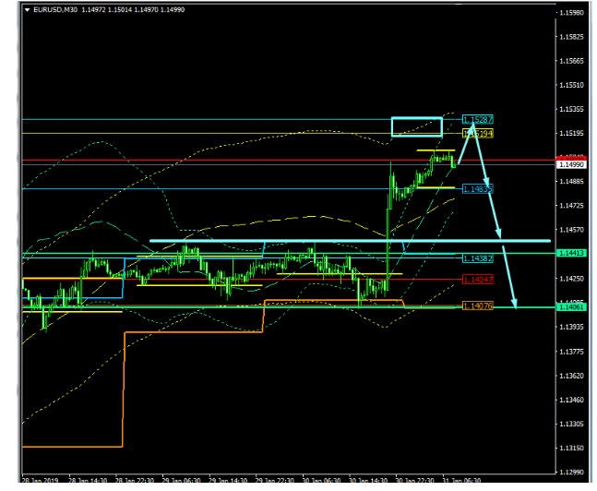The height and width of the screenshot is (491, 597).
Task: Click the red 1.14247 price label
Action: tap(478, 279)
